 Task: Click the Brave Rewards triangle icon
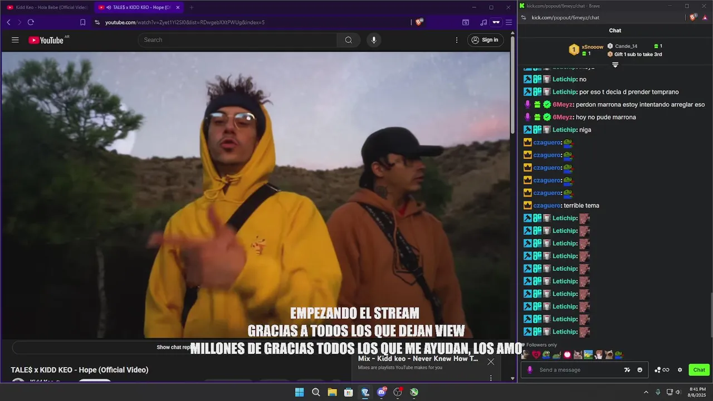[706, 17]
